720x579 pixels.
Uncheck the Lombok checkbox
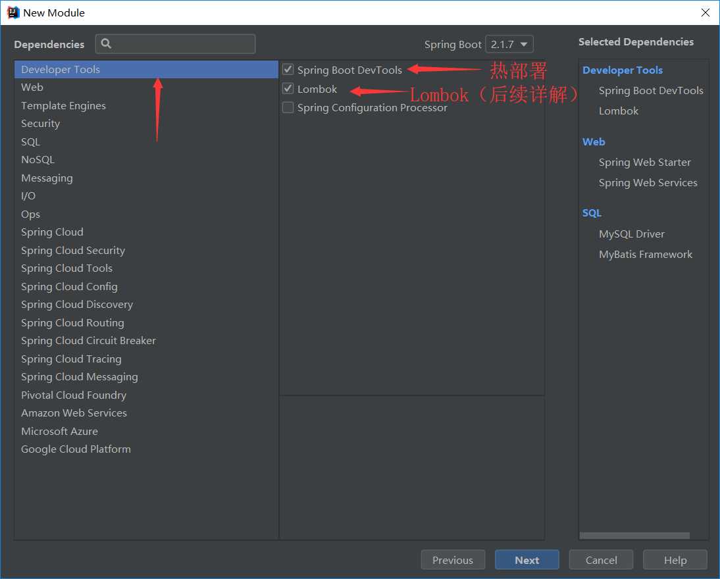point(288,89)
